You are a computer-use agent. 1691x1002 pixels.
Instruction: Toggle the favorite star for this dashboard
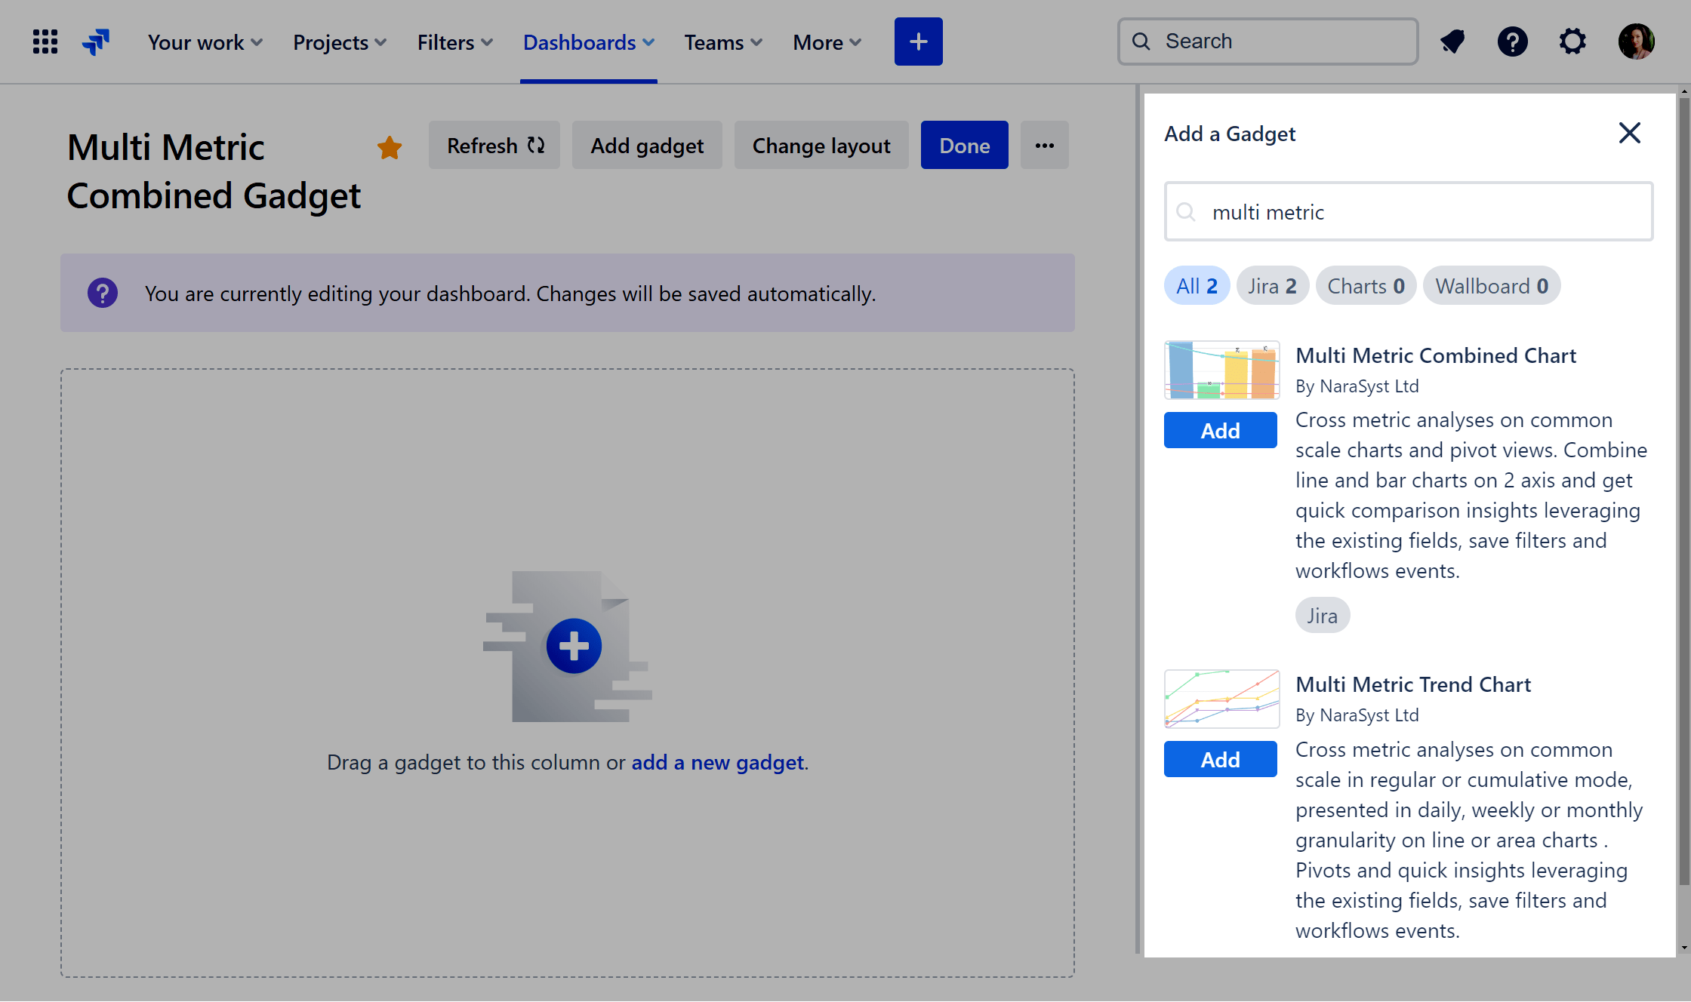click(390, 147)
